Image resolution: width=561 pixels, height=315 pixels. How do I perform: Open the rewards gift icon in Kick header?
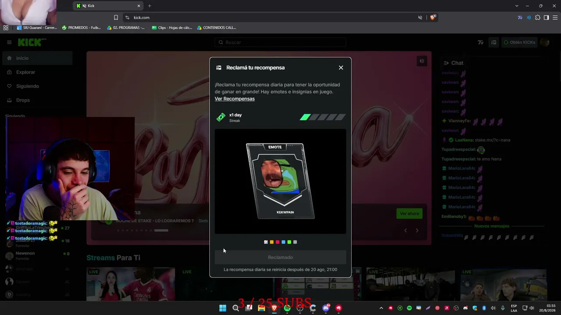[494, 42]
